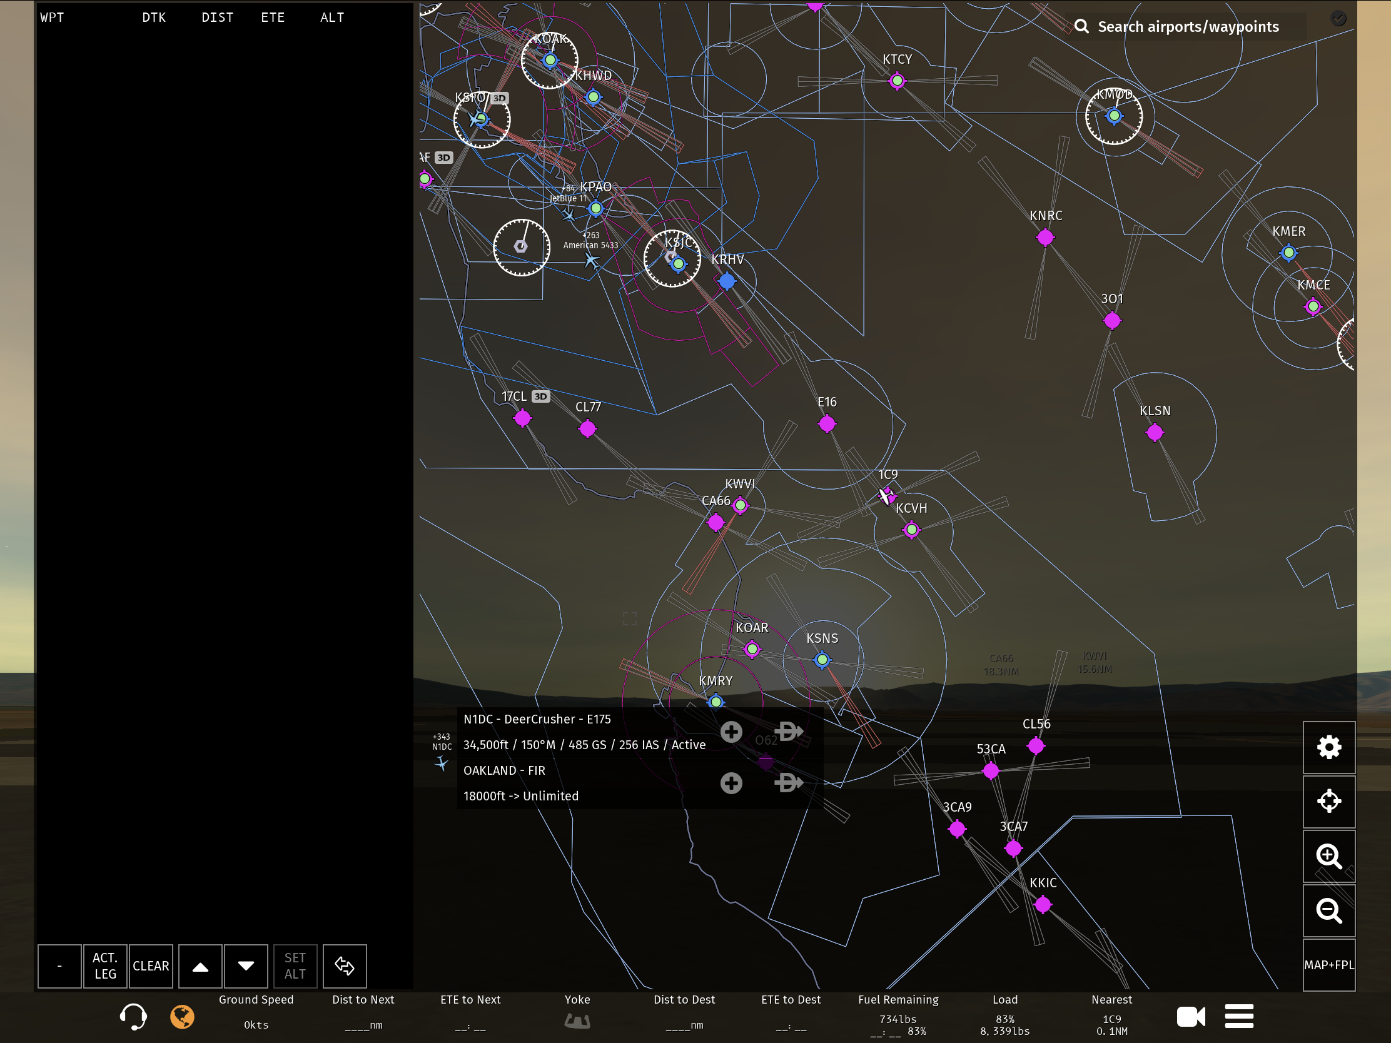Screen dimensions: 1391x1043
Task: Open the hamburger main menu
Action: click(1239, 1016)
